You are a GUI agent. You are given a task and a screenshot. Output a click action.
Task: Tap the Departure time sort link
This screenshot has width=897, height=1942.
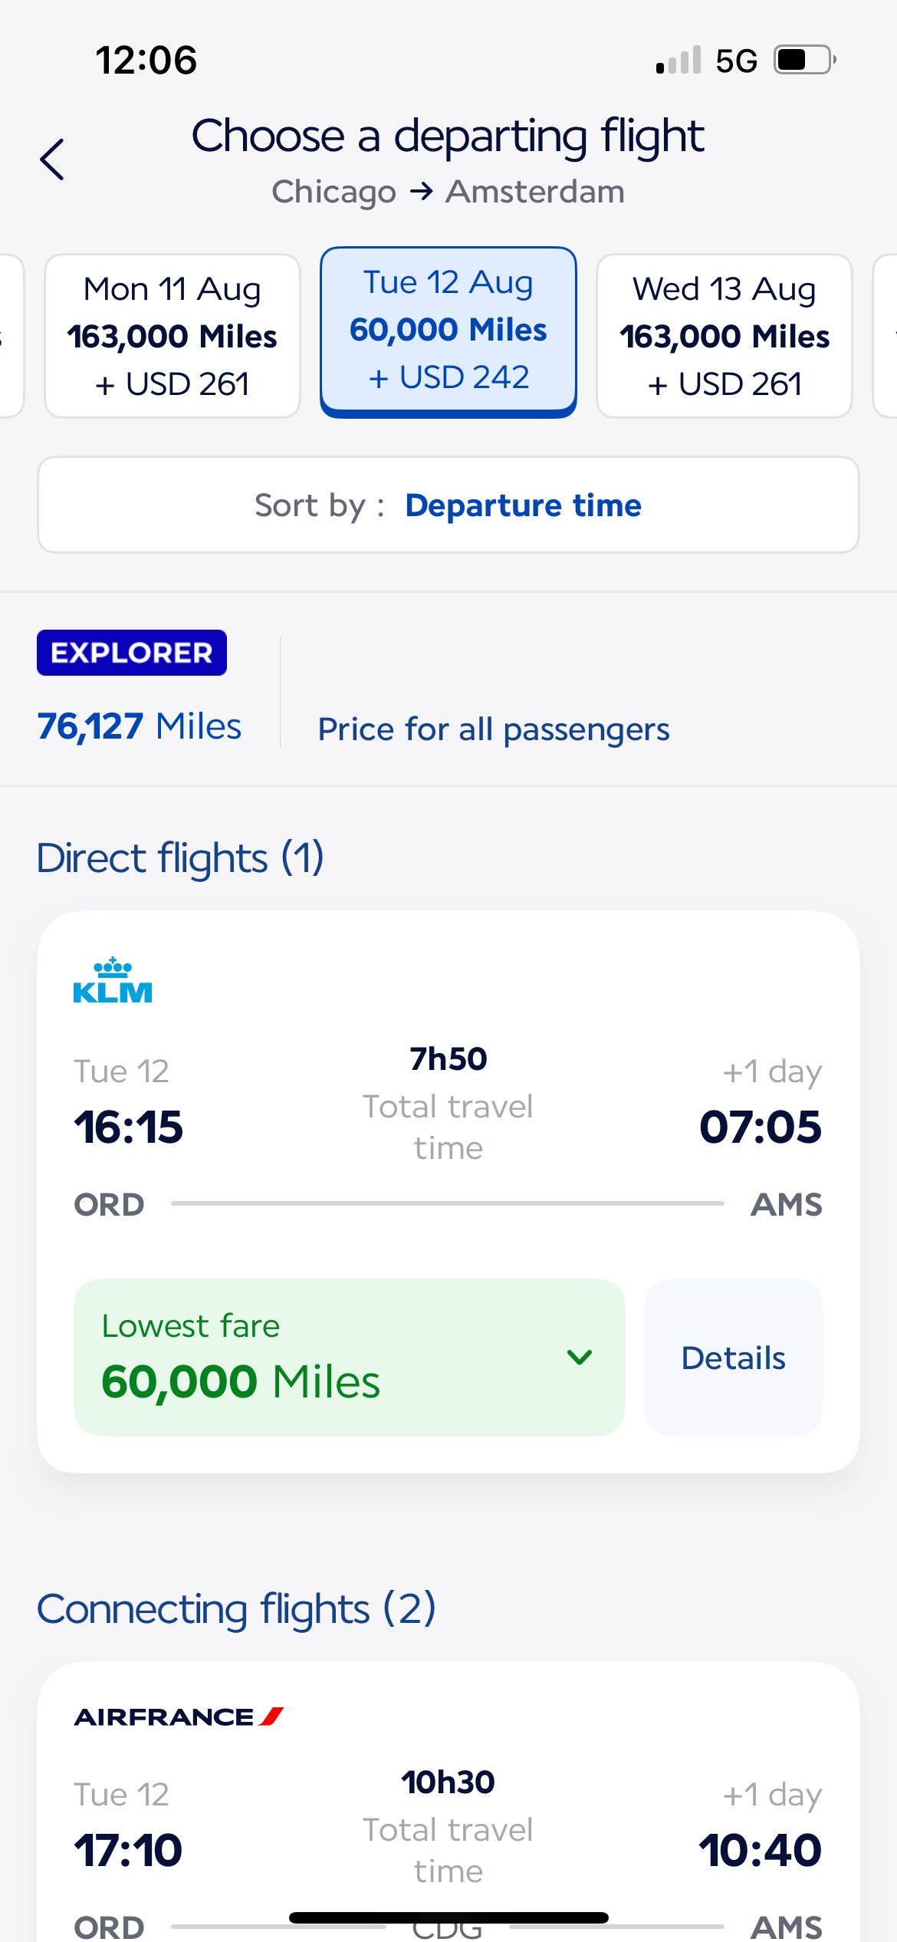point(523,505)
